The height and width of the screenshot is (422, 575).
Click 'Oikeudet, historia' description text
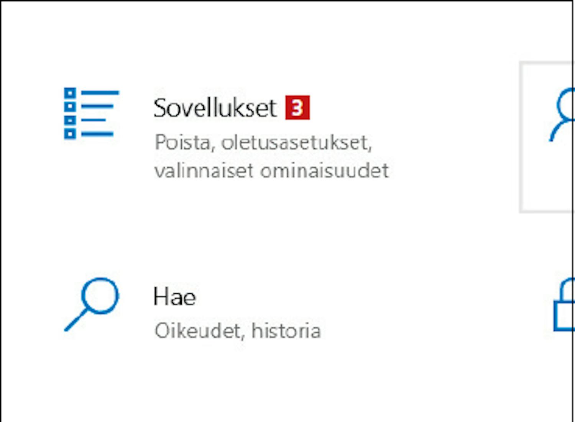click(238, 331)
